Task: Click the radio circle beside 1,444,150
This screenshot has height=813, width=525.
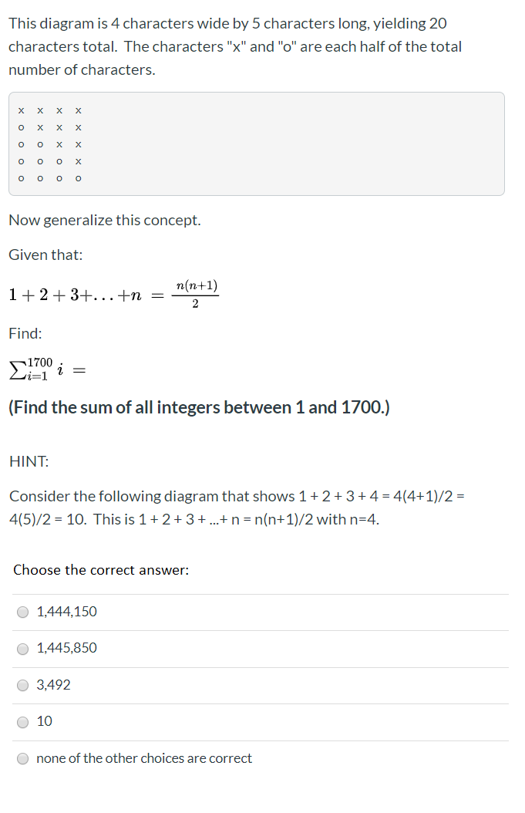Action: [x=22, y=612]
